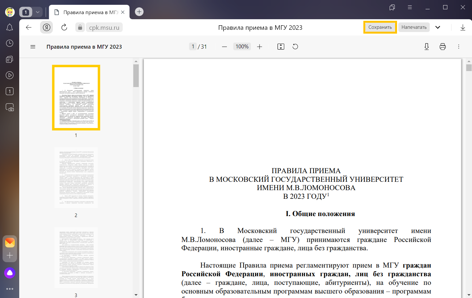Open the tab counter sidebar icon
This screenshot has width=472, height=298.
pyautogui.click(x=10, y=91)
